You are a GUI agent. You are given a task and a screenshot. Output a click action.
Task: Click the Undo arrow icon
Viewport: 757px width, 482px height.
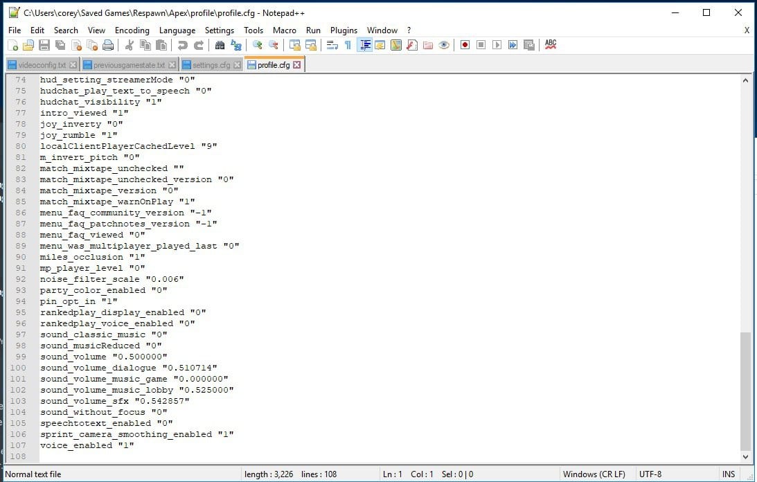tap(182, 45)
